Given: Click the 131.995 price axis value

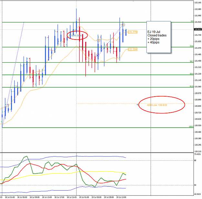Looking at the screenshot, I should point(198,16).
